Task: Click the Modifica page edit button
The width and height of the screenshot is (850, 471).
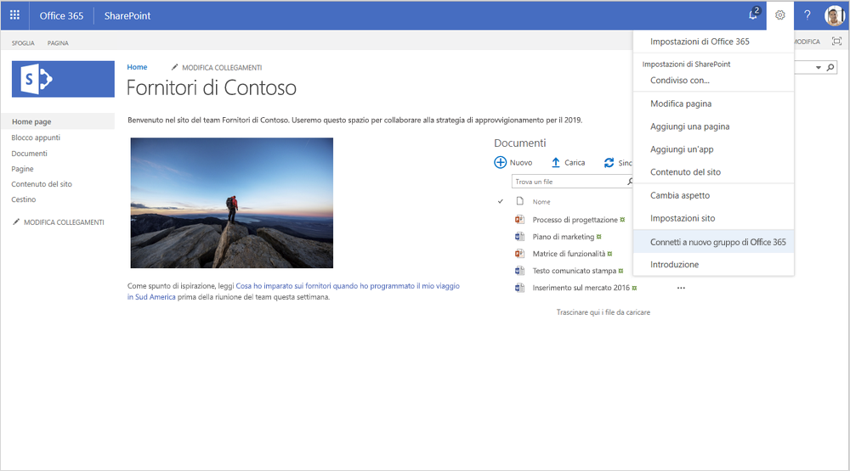Action: 807,42
